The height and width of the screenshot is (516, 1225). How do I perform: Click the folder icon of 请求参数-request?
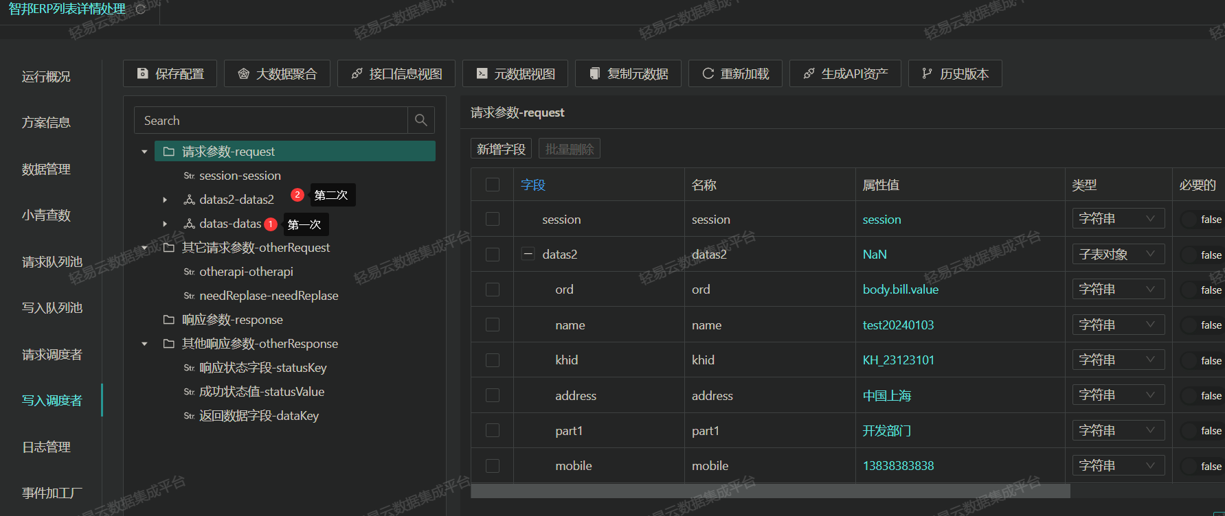(169, 152)
